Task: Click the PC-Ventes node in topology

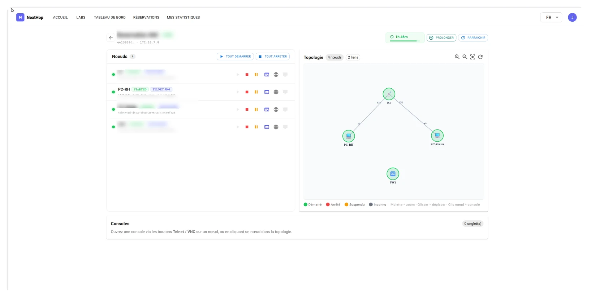Action: coord(437,136)
